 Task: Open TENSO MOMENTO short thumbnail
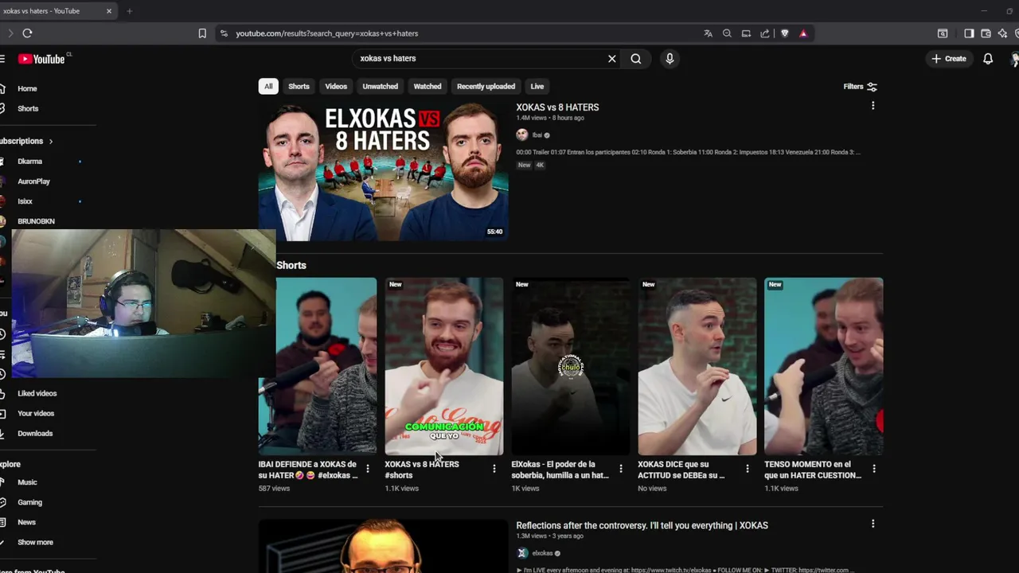coord(824,366)
